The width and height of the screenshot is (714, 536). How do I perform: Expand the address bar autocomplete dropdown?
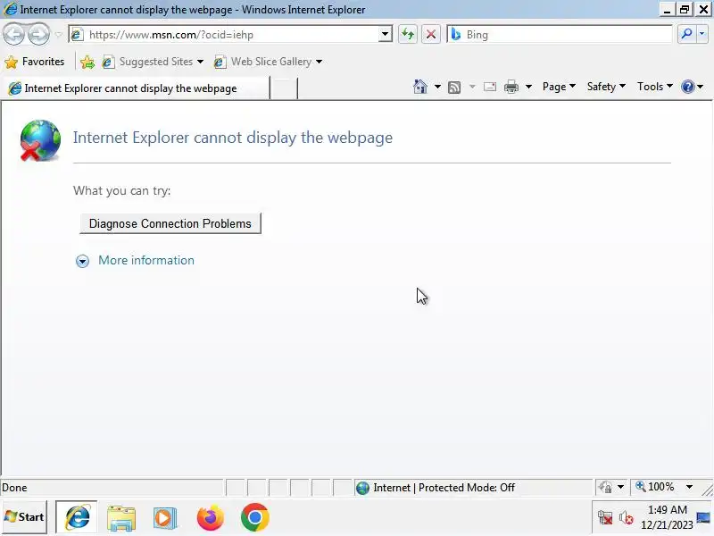(385, 34)
